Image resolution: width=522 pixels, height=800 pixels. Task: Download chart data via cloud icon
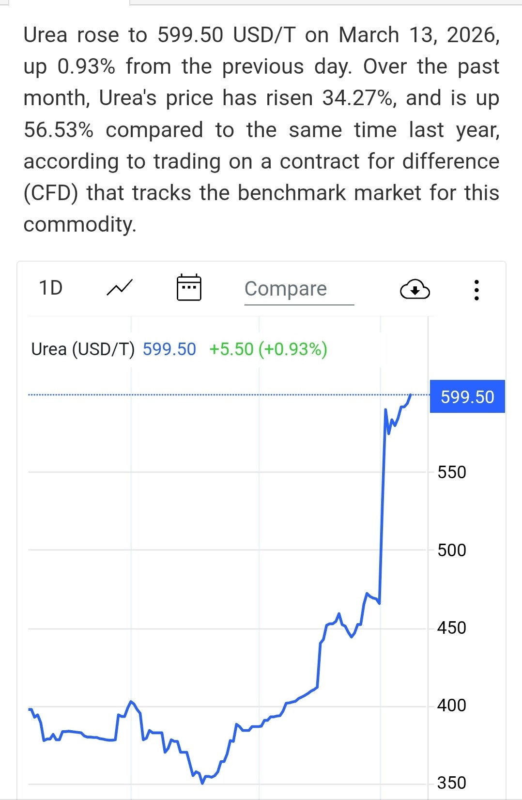(415, 290)
